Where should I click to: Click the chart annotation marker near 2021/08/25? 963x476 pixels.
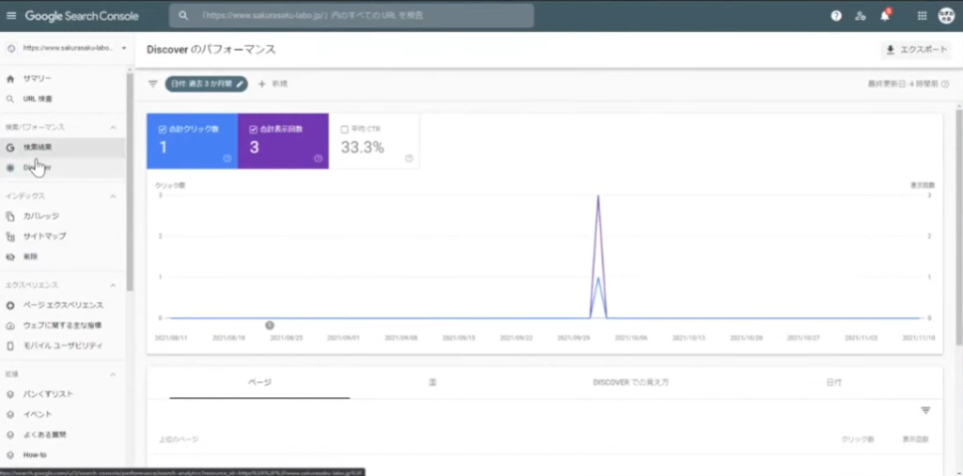(270, 325)
